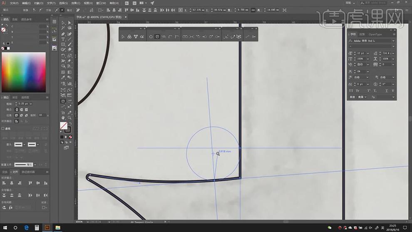Click vertical align top in the Align panel
Image resolution: width=412 pixels, height=232 pixels.
point(30,183)
